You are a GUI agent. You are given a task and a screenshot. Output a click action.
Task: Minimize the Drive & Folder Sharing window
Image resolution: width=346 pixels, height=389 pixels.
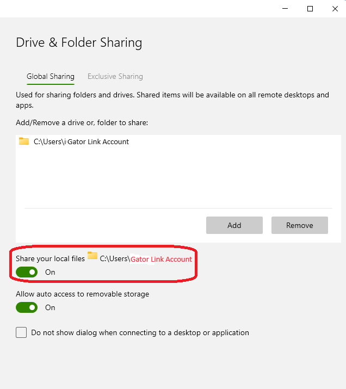(285, 9)
